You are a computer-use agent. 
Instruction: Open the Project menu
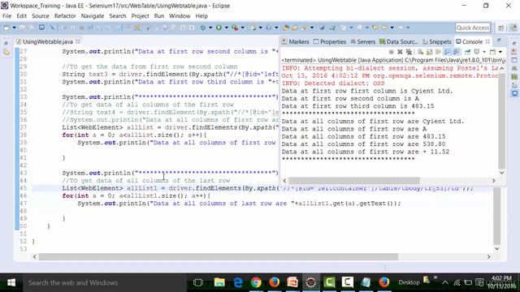[x=140, y=16]
